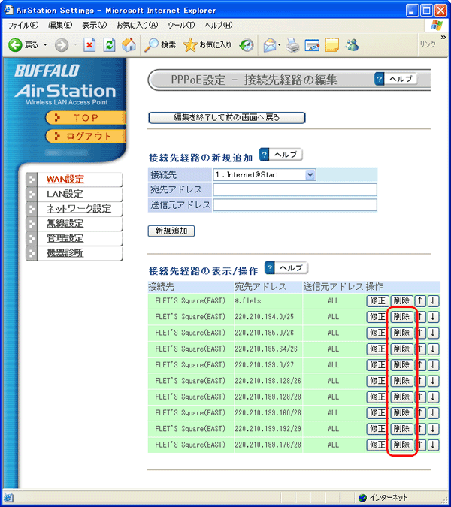Open the 表示(V) menu
451x507 pixels.
click(x=95, y=26)
